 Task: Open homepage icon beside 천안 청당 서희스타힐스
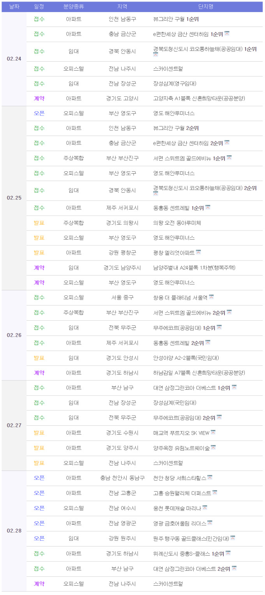(210, 477)
